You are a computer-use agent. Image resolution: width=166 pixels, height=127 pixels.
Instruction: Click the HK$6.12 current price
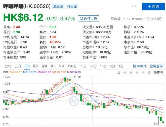[23, 18]
